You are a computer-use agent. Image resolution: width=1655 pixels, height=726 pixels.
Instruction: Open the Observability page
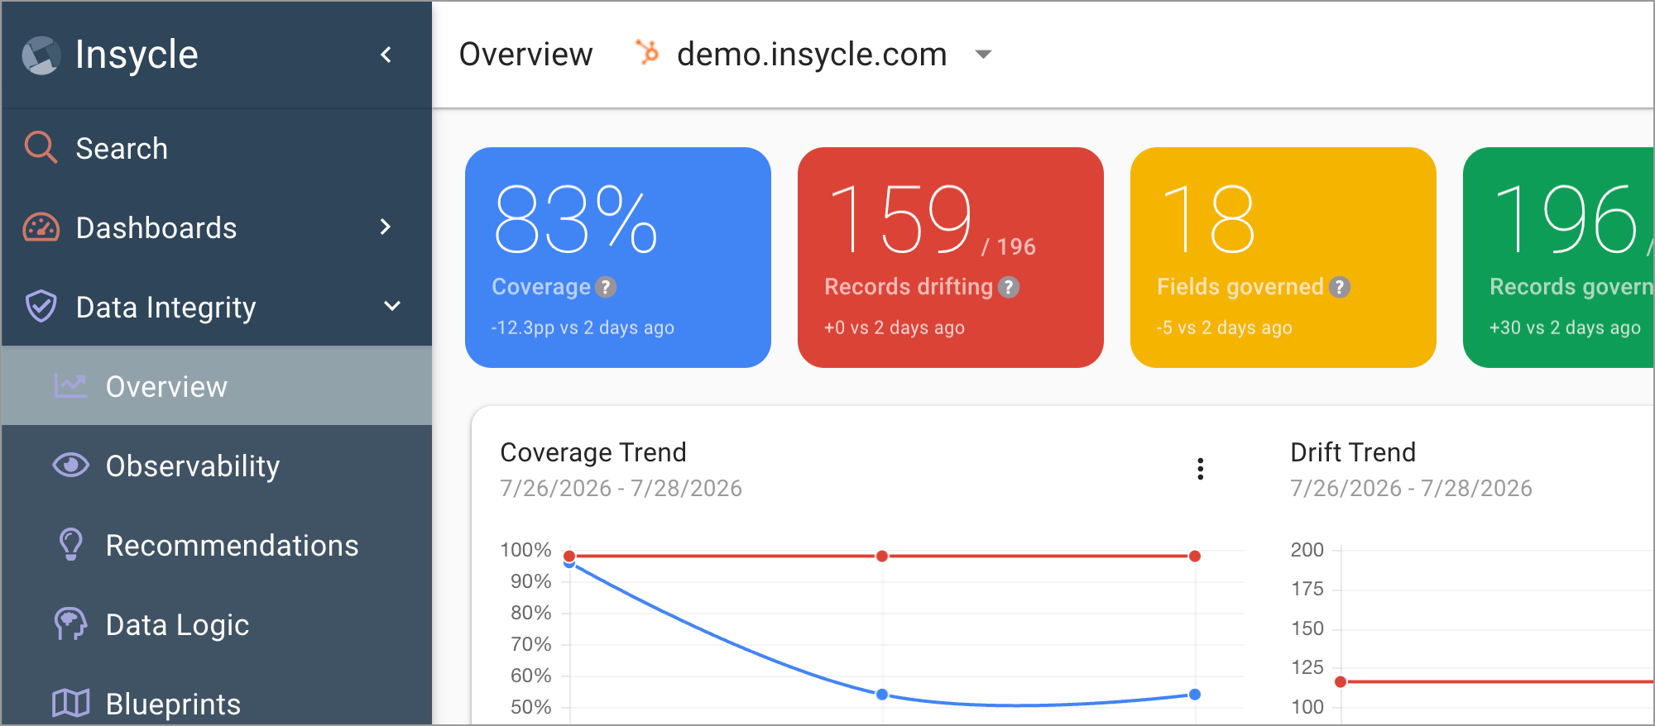coord(217,466)
